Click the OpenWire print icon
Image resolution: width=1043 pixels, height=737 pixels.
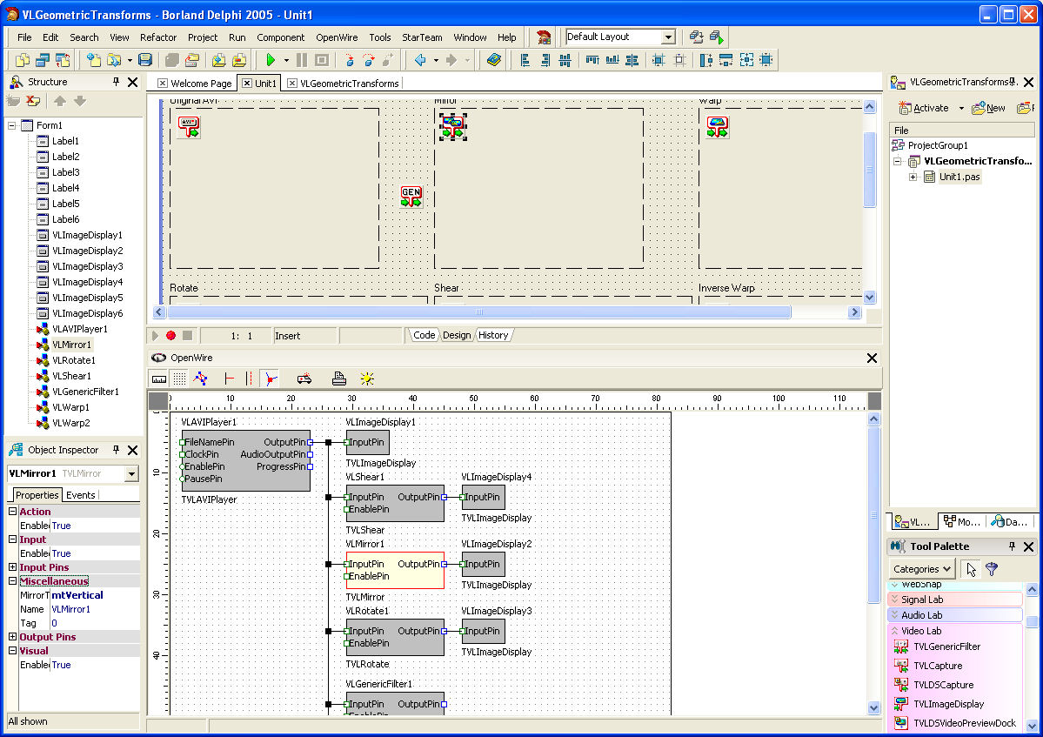[x=338, y=379]
